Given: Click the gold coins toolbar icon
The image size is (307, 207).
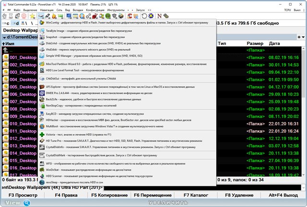Looking at the screenshot, I should pyautogui.click(x=166, y=16).
